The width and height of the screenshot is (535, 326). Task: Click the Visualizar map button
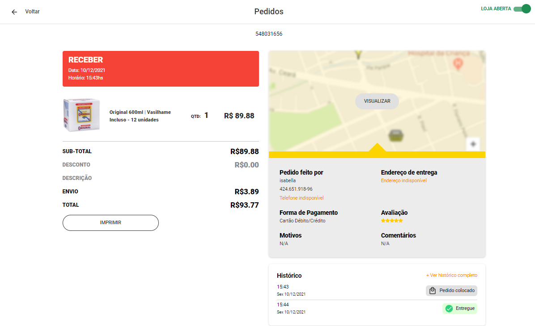[377, 101]
